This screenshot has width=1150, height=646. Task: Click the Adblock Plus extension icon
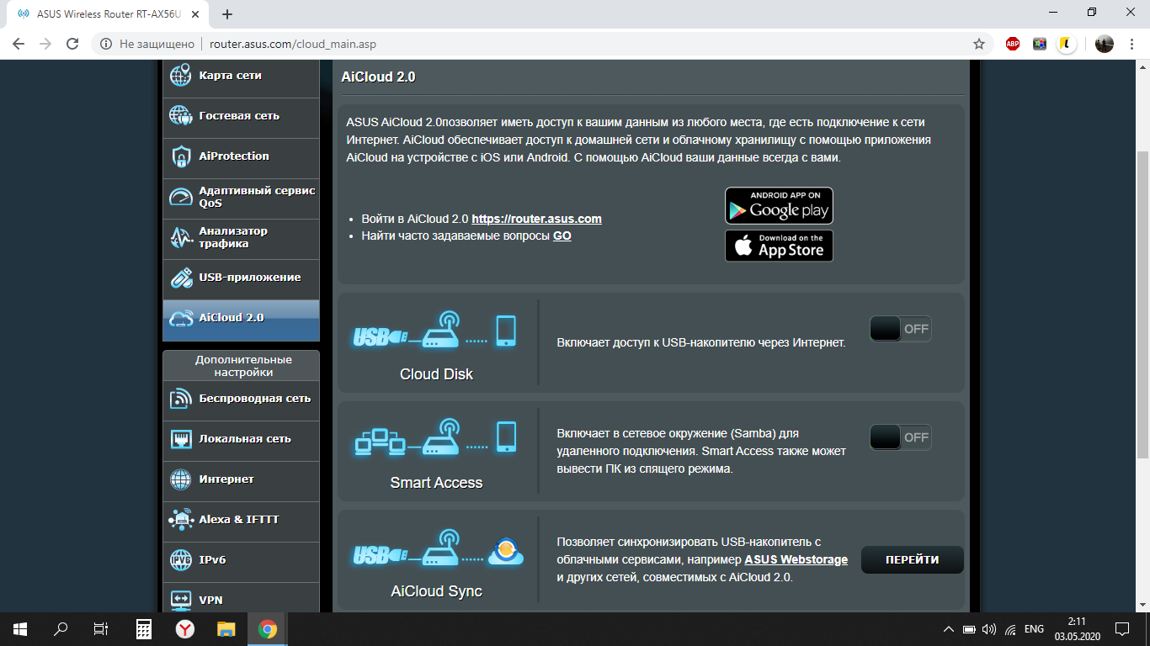click(x=1013, y=44)
